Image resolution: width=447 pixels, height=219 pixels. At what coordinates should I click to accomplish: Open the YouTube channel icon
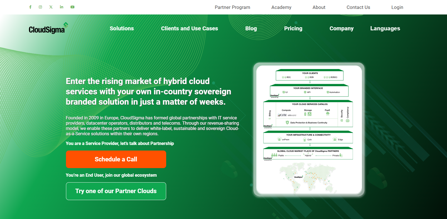point(72,7)
